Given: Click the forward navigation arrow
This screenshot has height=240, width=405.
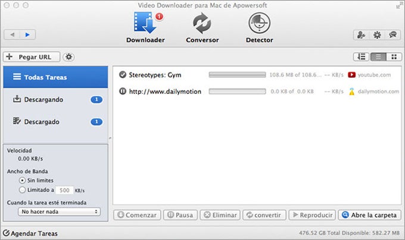Looking at the screenshot, I should point(27,34).
